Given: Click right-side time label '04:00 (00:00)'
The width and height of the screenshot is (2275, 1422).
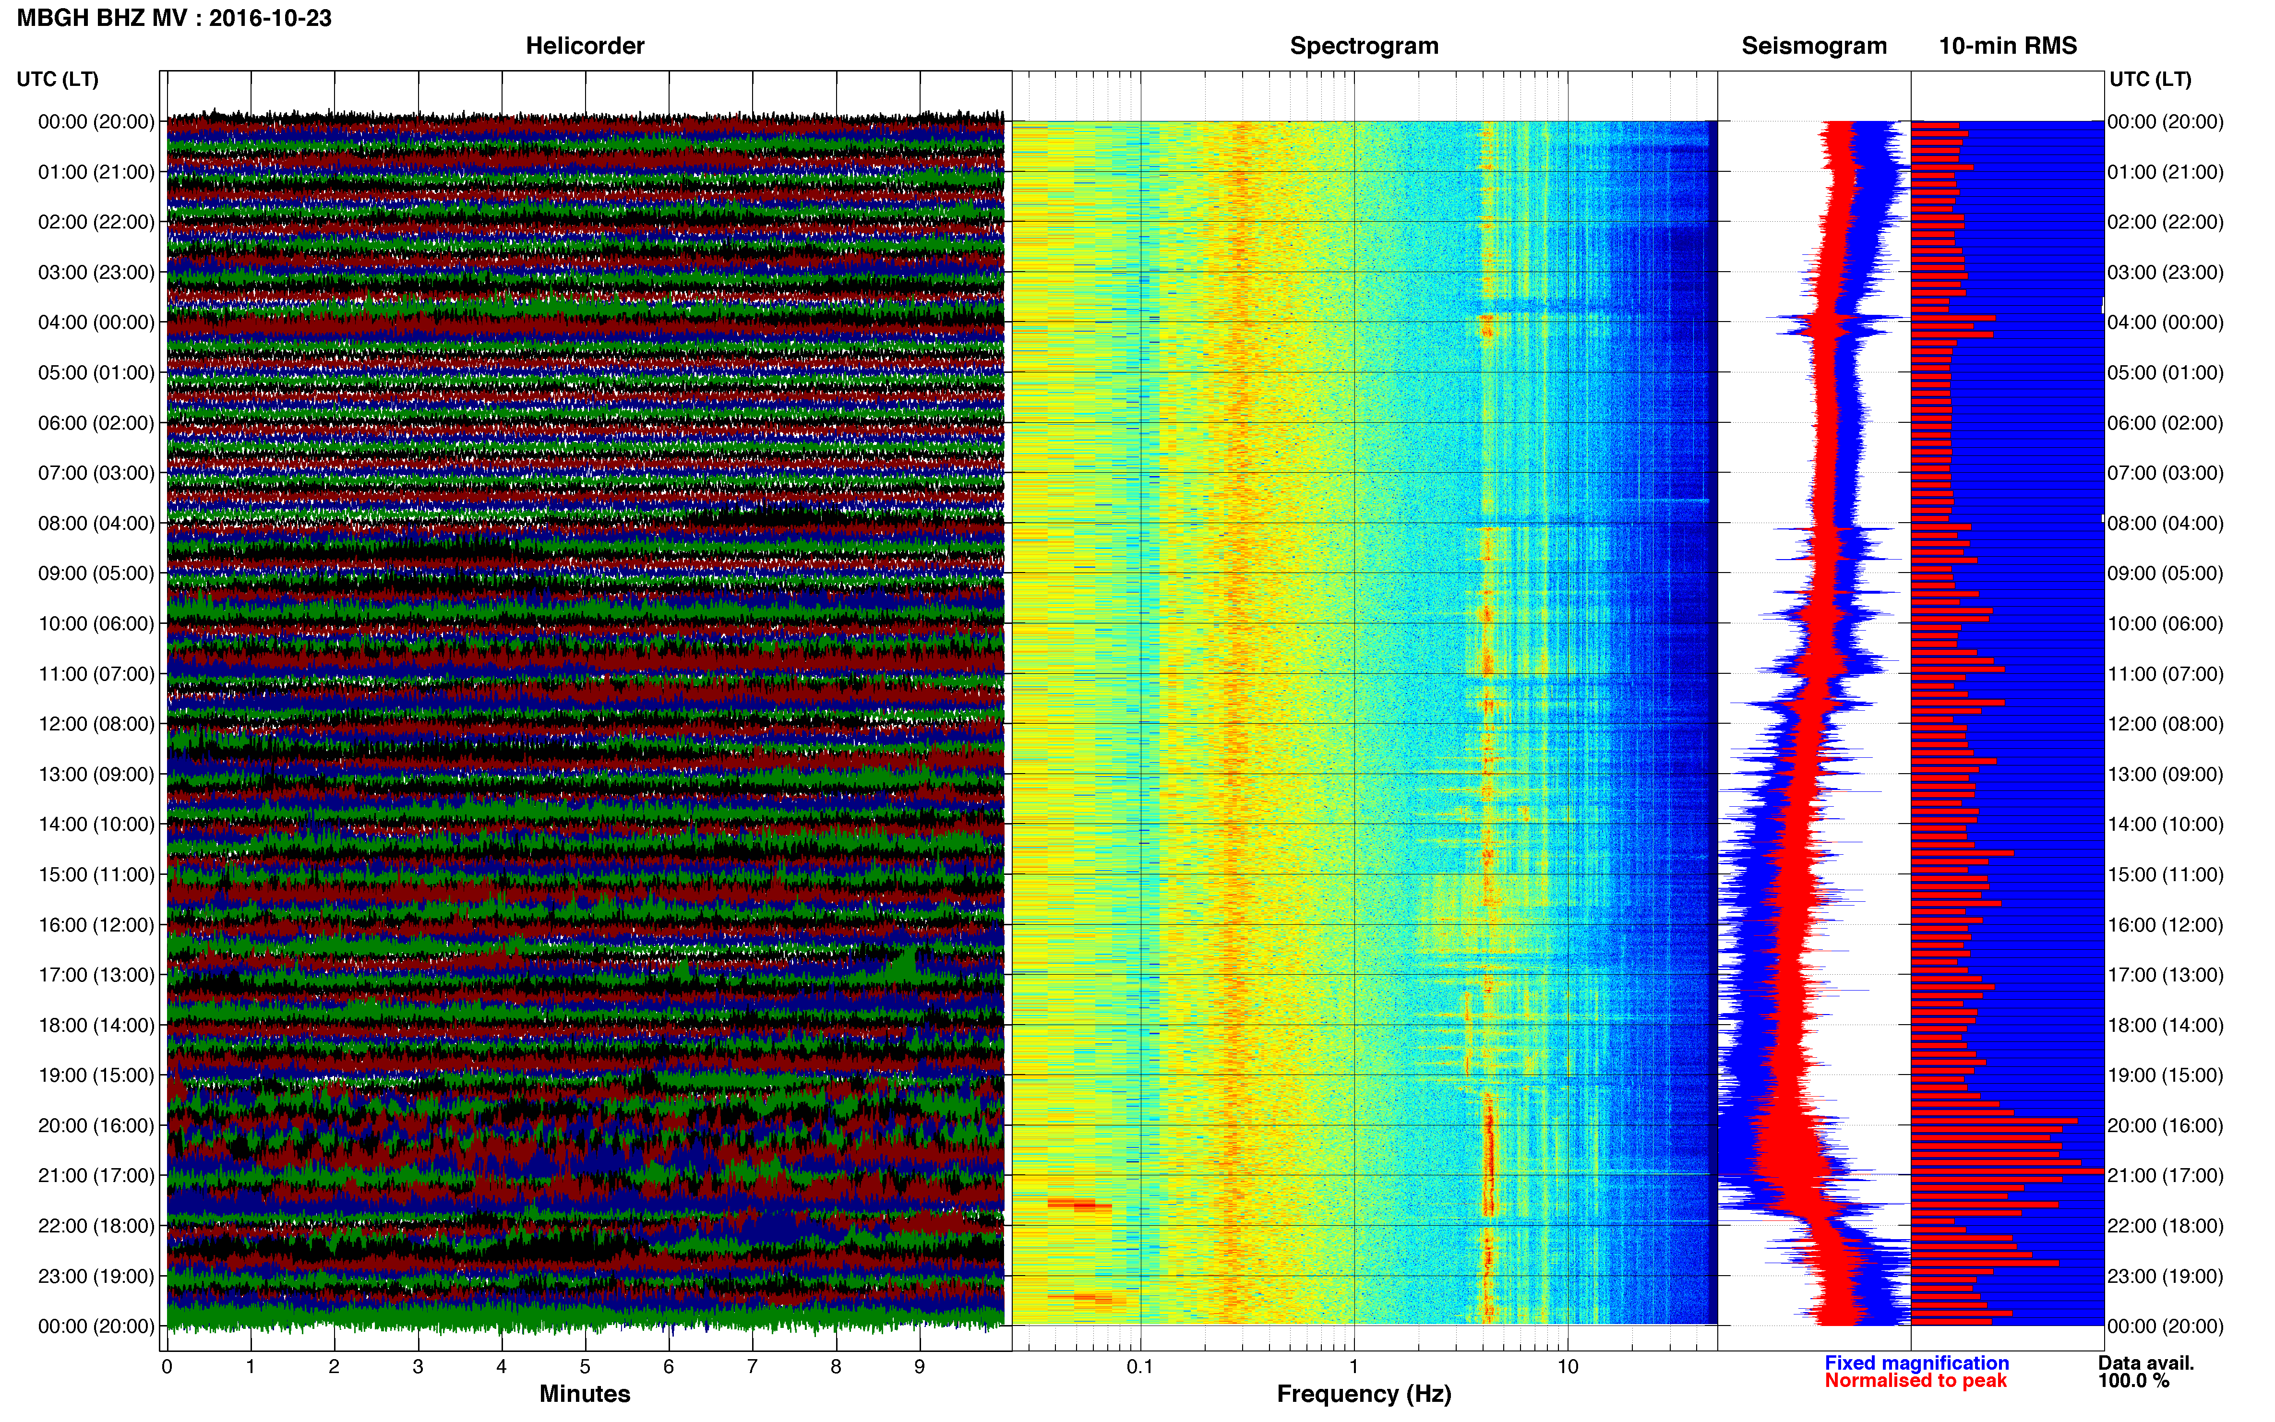Looking at the screenshot, I should tap(2165, 323).
